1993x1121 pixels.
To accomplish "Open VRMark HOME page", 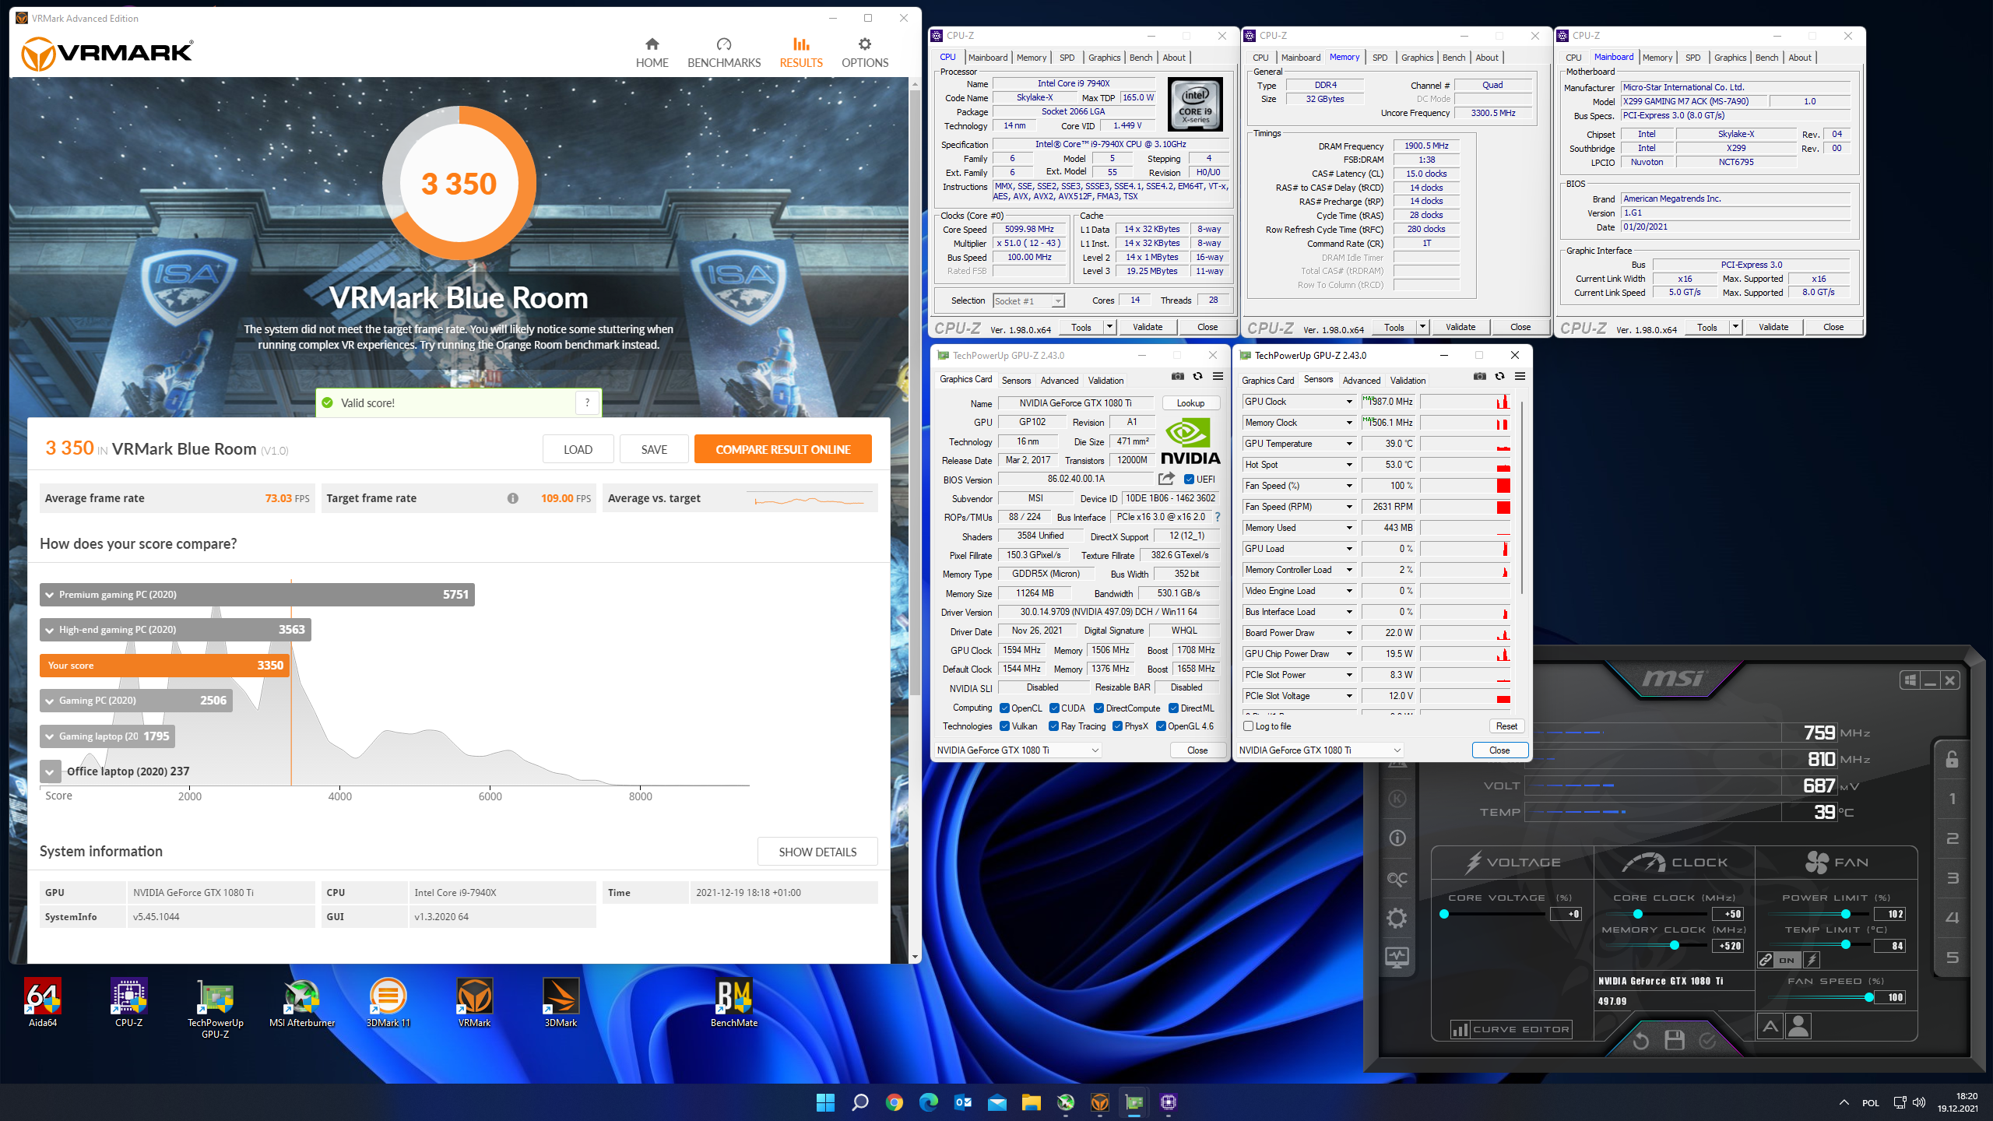I will click(x=652, y=53).
